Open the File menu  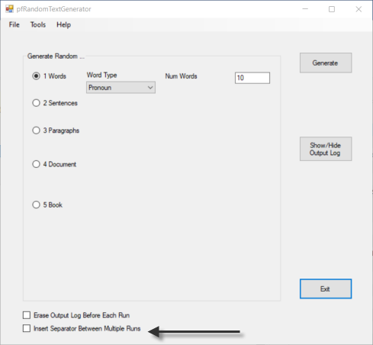click(x=14, y=24)
